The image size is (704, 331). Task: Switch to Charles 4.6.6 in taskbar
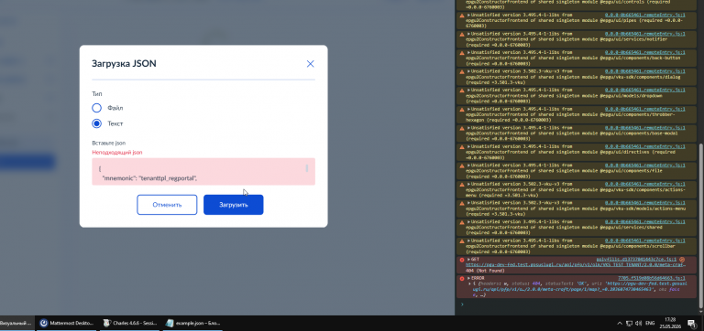(129, 323)
